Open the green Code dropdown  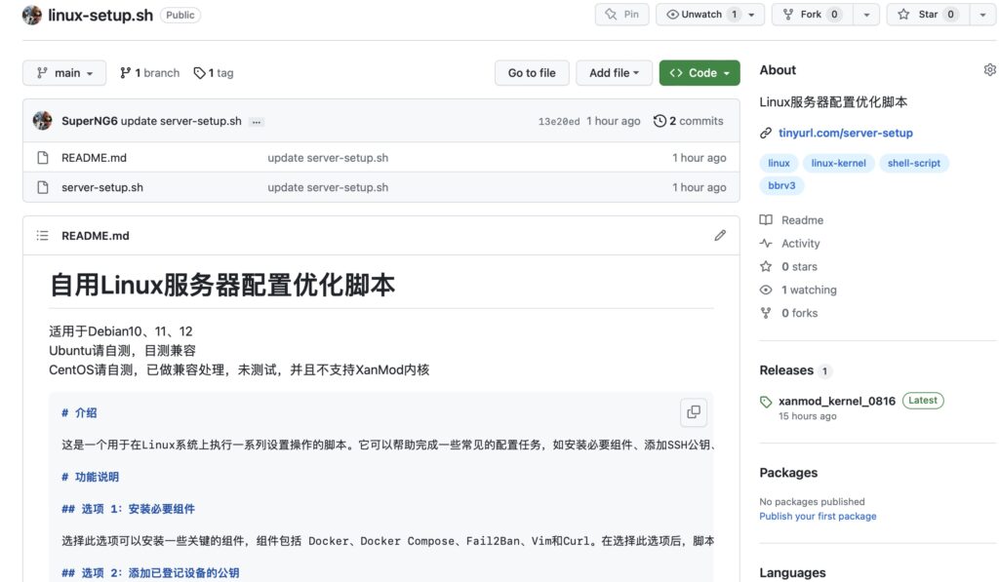click(699, 73)
